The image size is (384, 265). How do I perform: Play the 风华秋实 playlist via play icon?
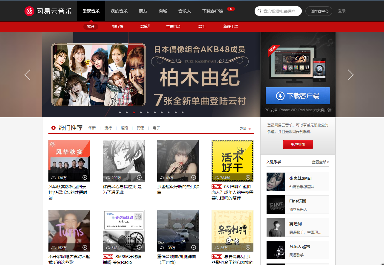(x=85, y=177)
